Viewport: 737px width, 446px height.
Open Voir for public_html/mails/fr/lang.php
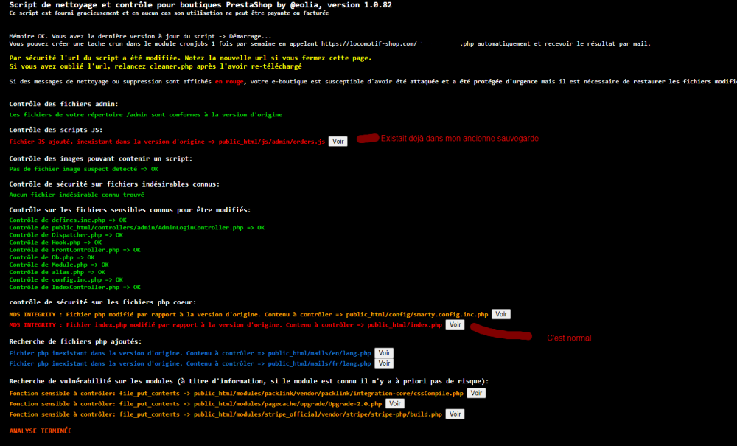[384, 363]
